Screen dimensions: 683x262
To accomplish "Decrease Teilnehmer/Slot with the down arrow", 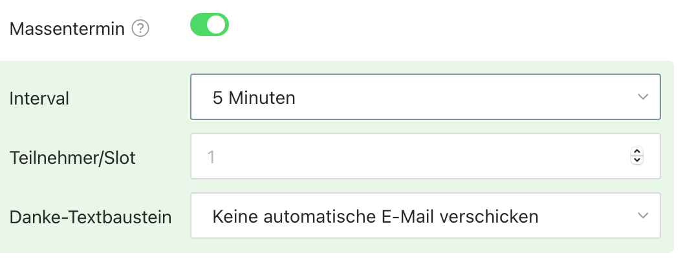I will [x=637, y=160].
